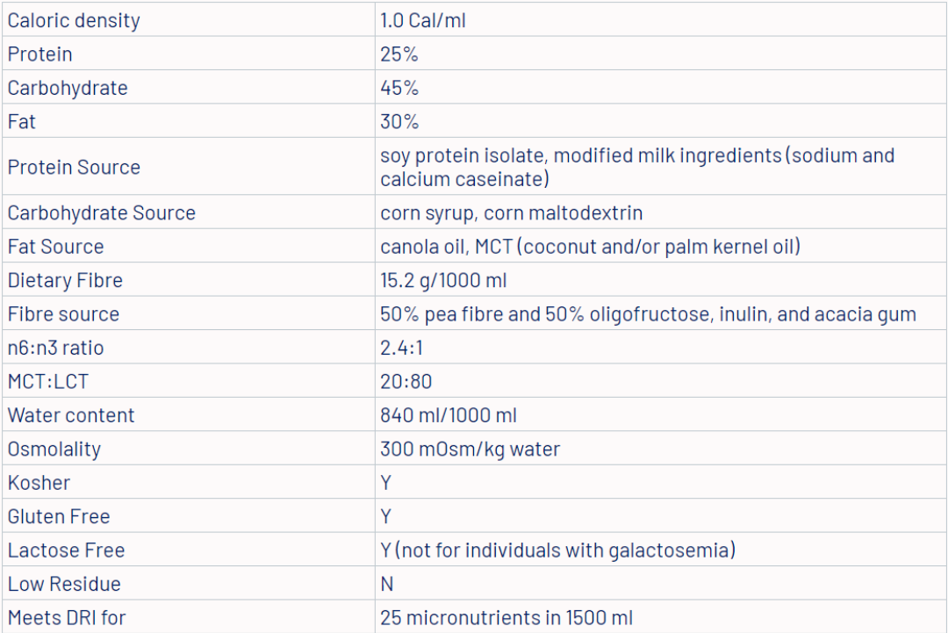Screen dimensions: 948x633
Task: Click the Y value in the Kosher row
Action: coord(386,483)
